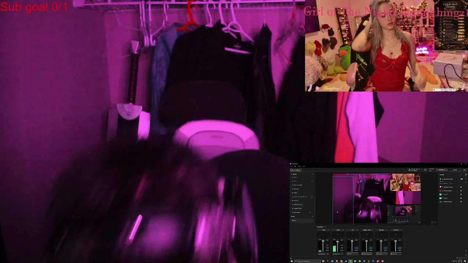This screenshot has height=263, width=468.
Task: Expand the Audio Mixer header dropdown
Action: (x=325, y=227)
